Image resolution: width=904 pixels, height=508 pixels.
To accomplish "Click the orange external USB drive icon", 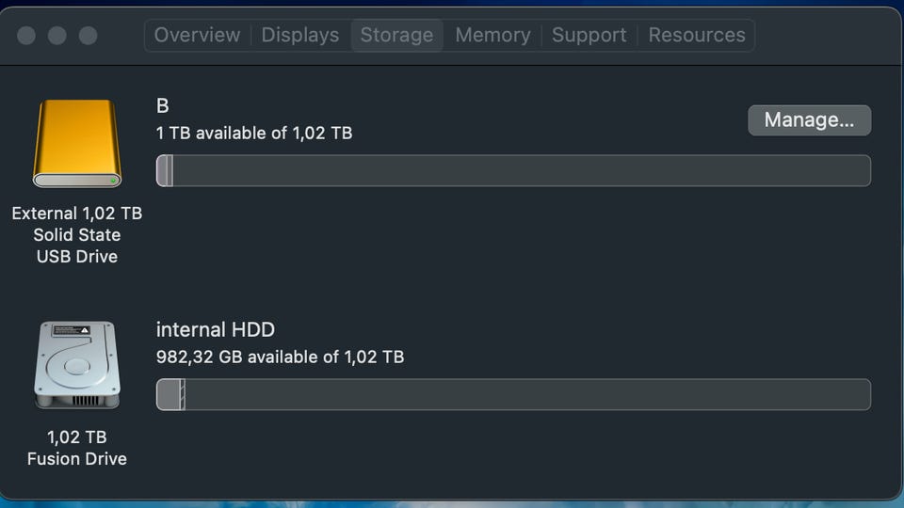I will tap(77, 143).
